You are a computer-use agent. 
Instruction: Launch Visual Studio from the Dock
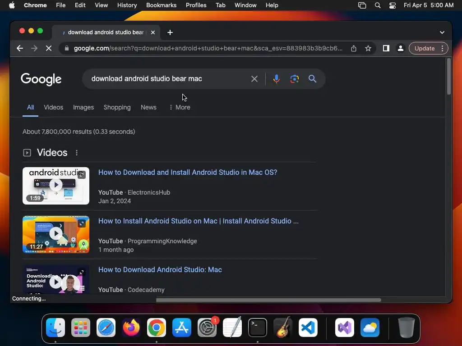(345, 328)
